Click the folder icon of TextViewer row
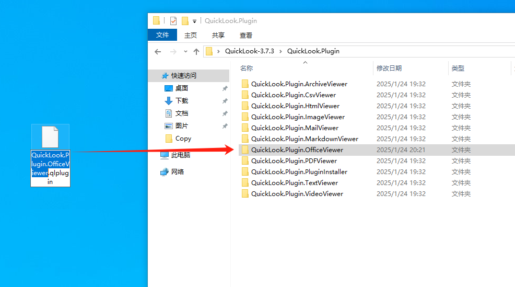515x287 pixels. pos(245,183)
